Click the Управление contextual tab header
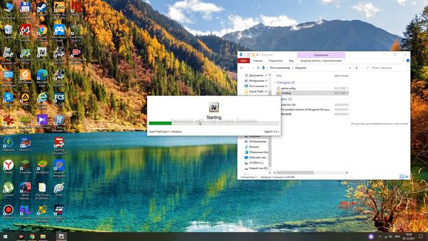Viewport: 428px width, 241px height. [321, 55]
